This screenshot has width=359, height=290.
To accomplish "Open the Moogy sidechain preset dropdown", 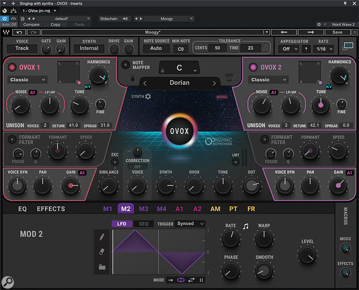I will [x=192, y=19].
